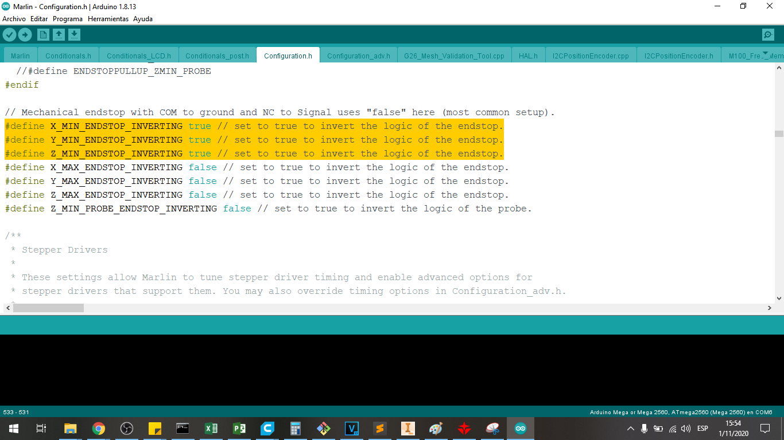Click the Z_MIN_ENDSTOP_INVERTING define name
This screenshot has width=784, height=440.
[x=117, y=154]
